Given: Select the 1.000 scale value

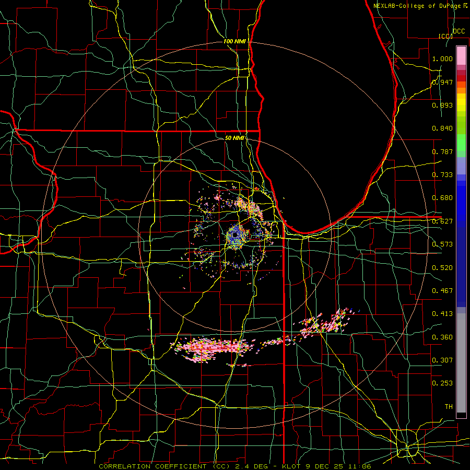Looking at the screenshot, I should click(x=442, y=58).
